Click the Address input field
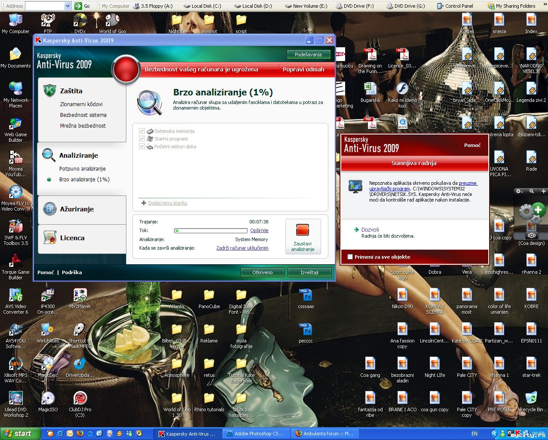Viewport: 548px width, 440px height. pyautogui.click(x=45, y=6)
